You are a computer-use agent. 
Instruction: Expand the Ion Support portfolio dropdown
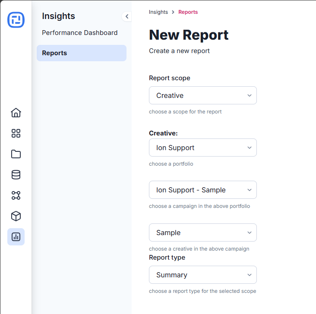(203, 148)
